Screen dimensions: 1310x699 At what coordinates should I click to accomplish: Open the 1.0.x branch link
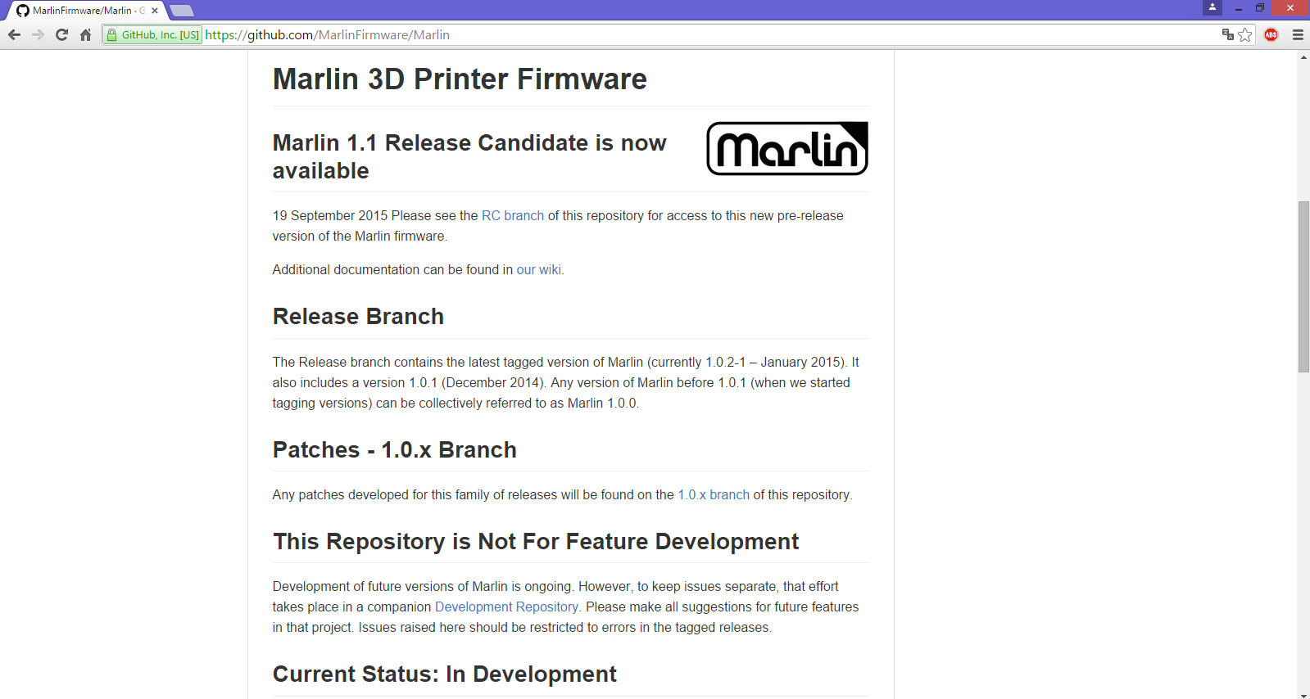[x=714, y=494]
